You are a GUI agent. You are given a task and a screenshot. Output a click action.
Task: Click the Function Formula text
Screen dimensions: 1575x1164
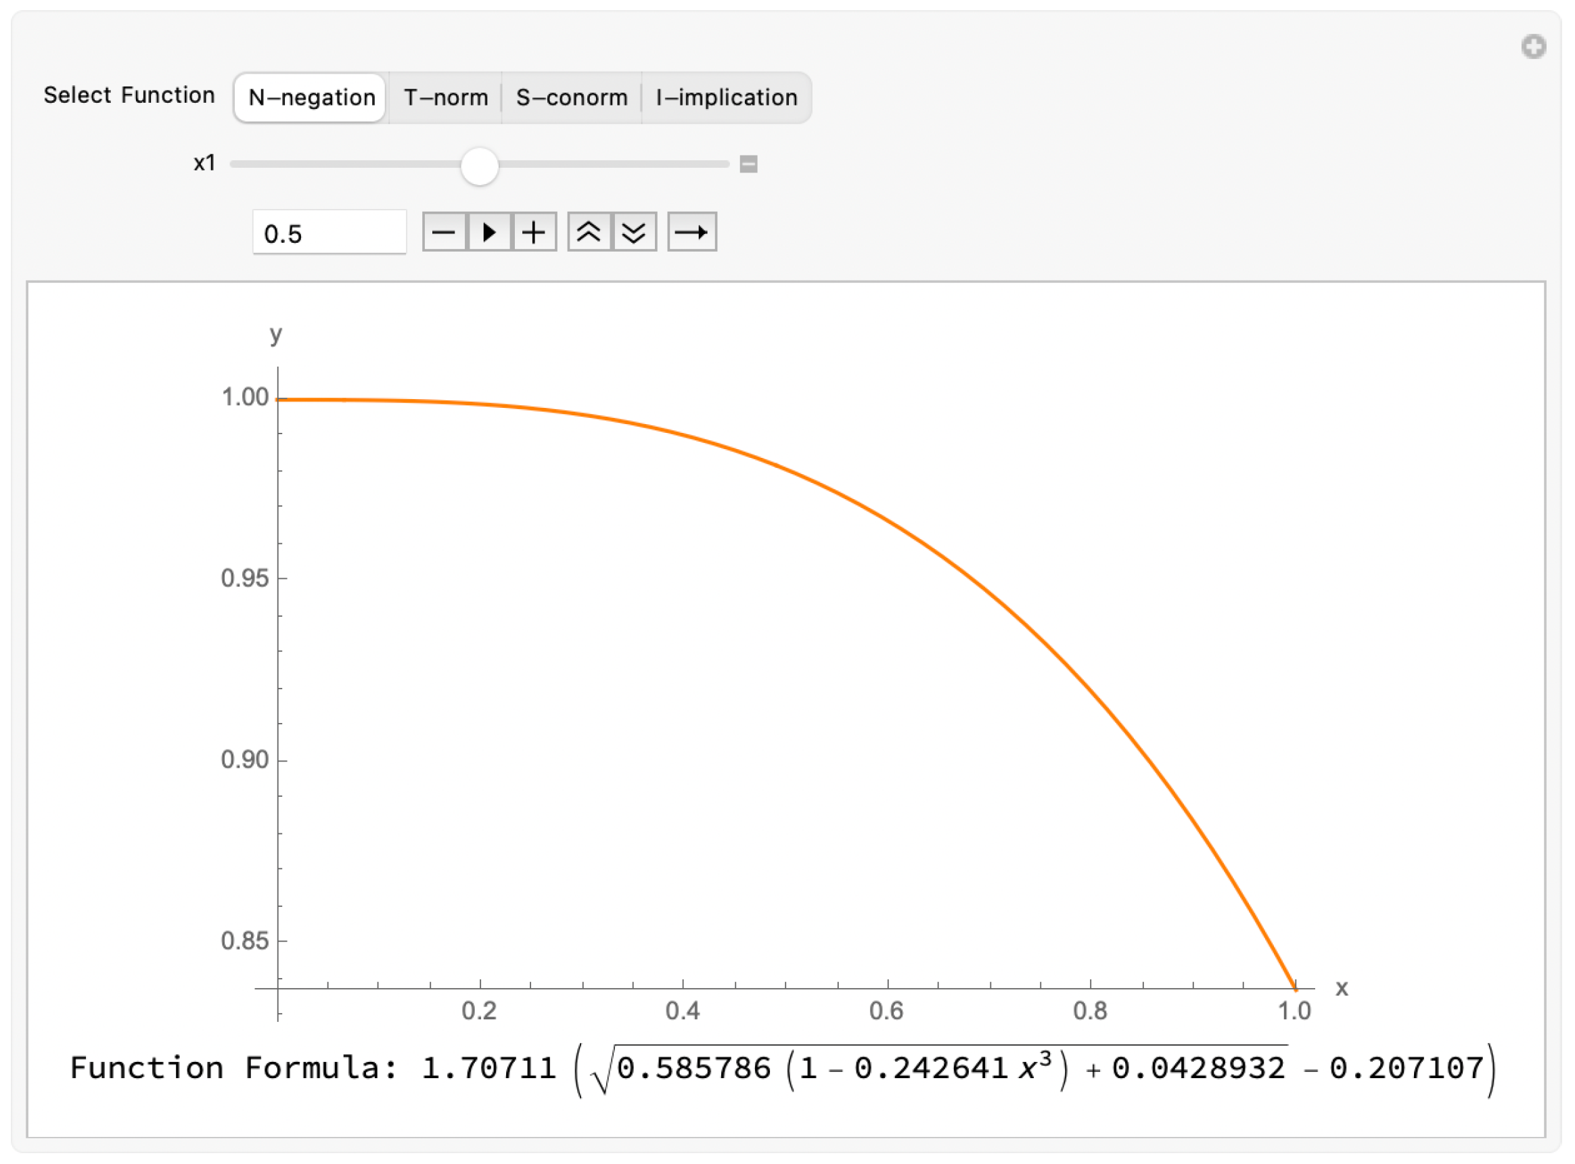pyautogui.click(x=233, y=1068)
